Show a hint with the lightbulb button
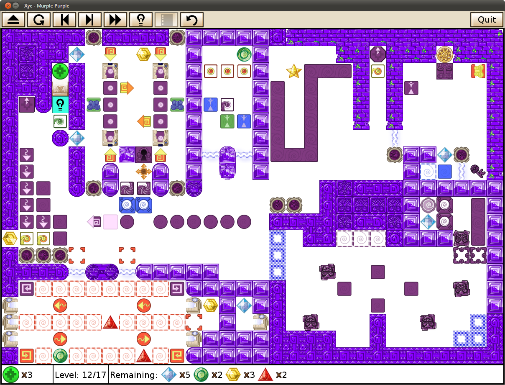 [x=141, y=19]
